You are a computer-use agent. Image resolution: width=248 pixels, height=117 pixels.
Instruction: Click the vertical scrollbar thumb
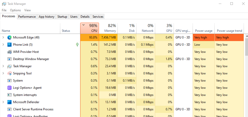point(246,47)
